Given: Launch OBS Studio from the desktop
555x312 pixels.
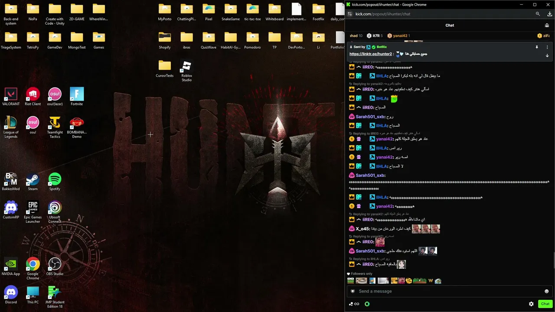Looking at the screenshot, I should (55, 267).
